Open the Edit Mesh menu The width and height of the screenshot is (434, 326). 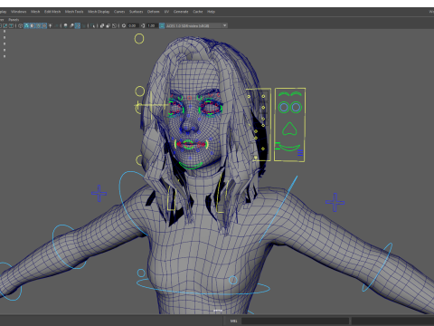[52, 12]
